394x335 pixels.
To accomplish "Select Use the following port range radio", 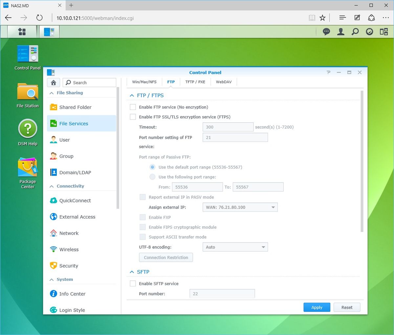I will pos(152,177).
